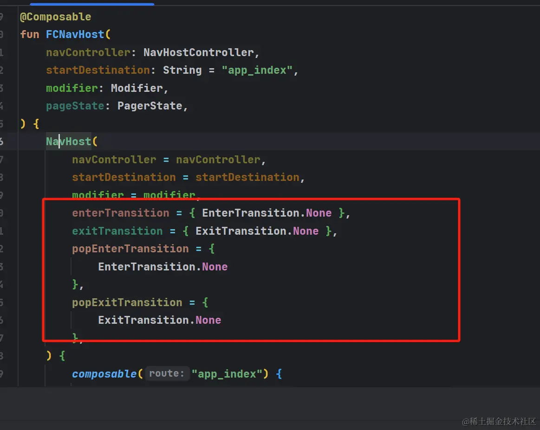540x430 pixels.
Task: Click popEnterTransition parameter name
Action: point(130,249)
